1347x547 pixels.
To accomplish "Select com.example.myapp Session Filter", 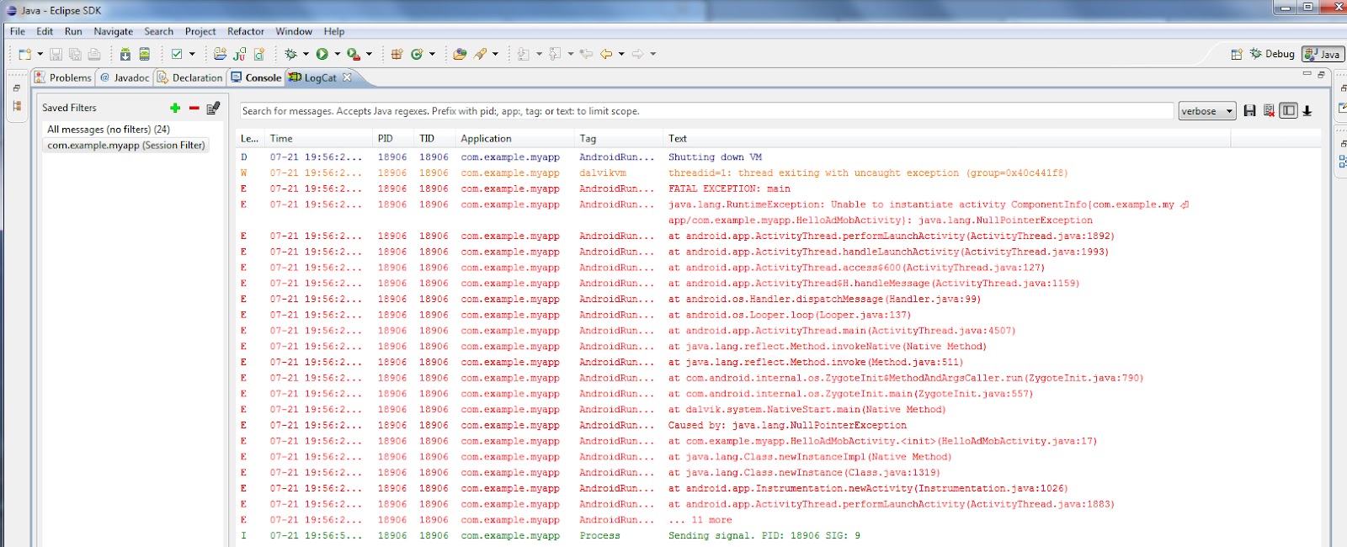I will click(x=125, y=146).
